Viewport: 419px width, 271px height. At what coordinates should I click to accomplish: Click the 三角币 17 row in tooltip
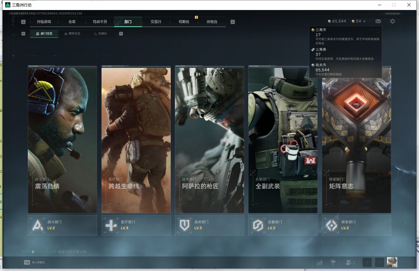tap(346, 36)
